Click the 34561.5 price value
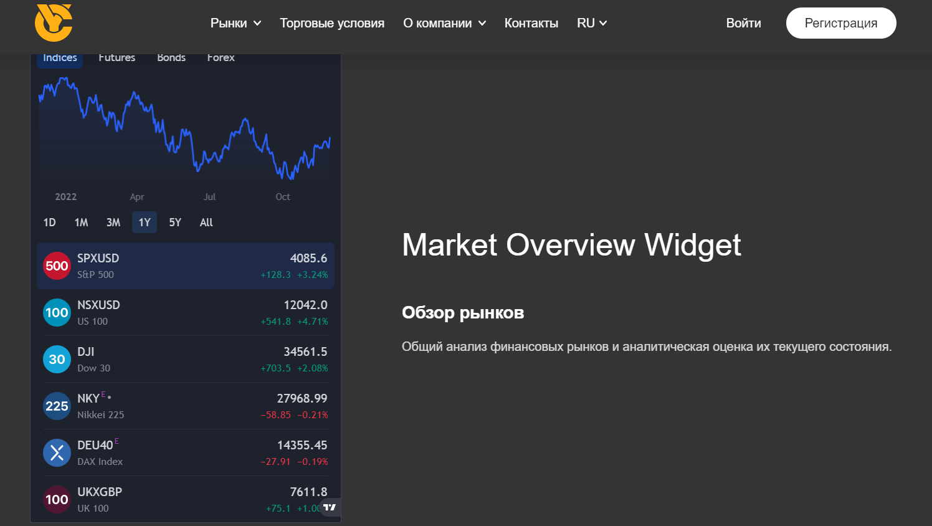 305,351
